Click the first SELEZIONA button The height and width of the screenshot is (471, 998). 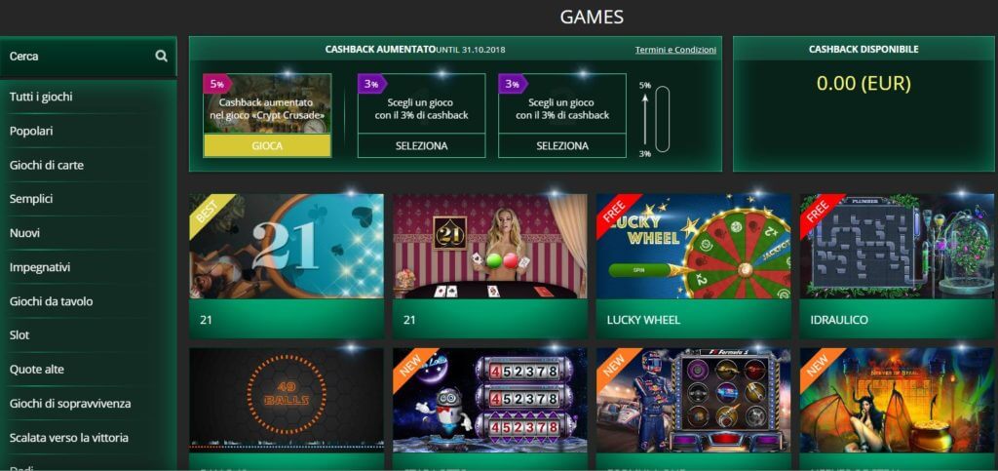click(421, 145)
